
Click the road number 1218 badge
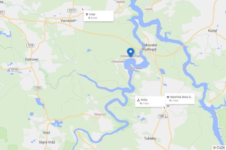point(30,45)
